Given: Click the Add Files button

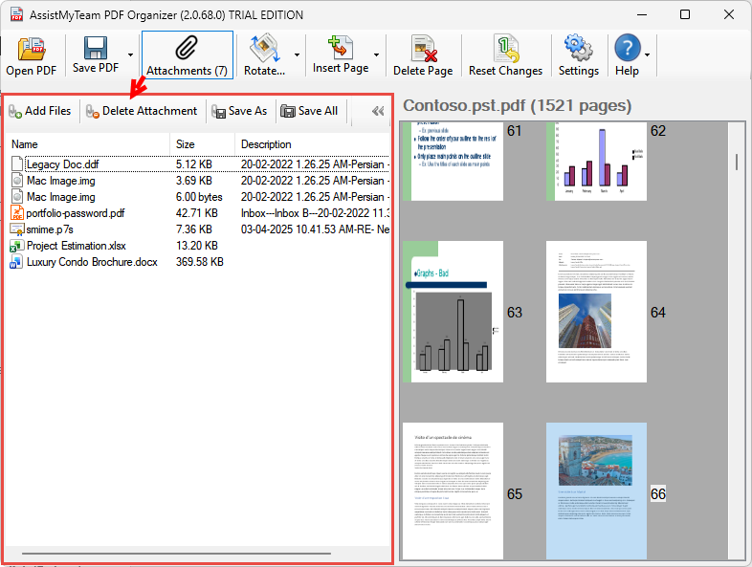Looking at the screenshot, I should coord(40,111).
